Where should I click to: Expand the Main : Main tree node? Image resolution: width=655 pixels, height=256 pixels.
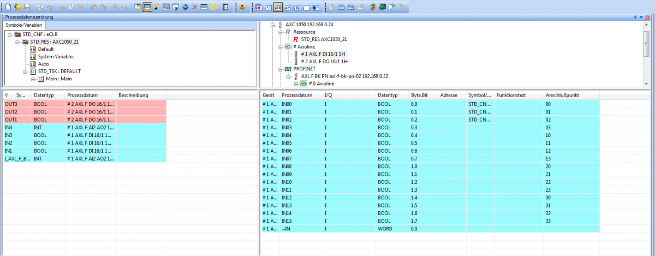point(33,79)
